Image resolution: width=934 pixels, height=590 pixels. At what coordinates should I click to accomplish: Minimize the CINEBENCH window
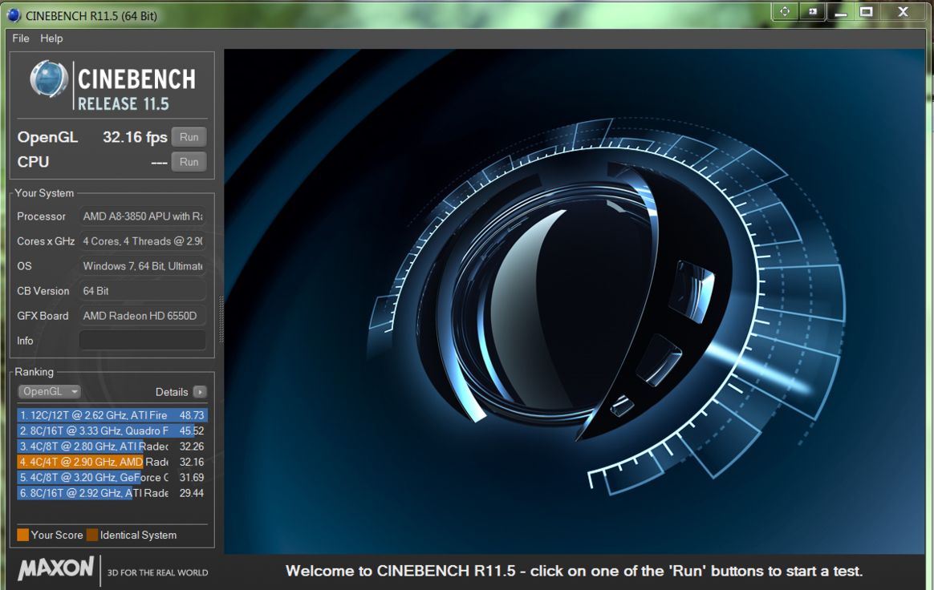[x=840, y=13]
